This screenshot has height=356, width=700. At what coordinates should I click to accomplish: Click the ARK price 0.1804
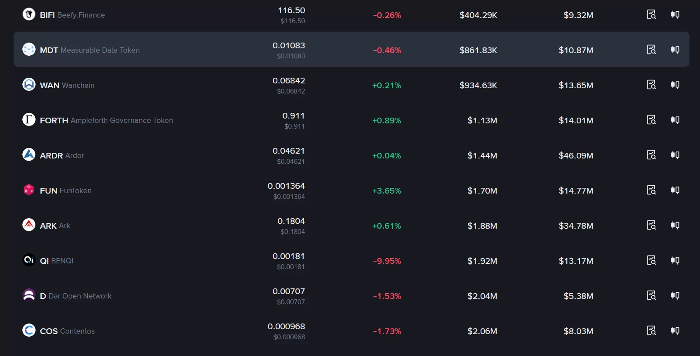291,221
